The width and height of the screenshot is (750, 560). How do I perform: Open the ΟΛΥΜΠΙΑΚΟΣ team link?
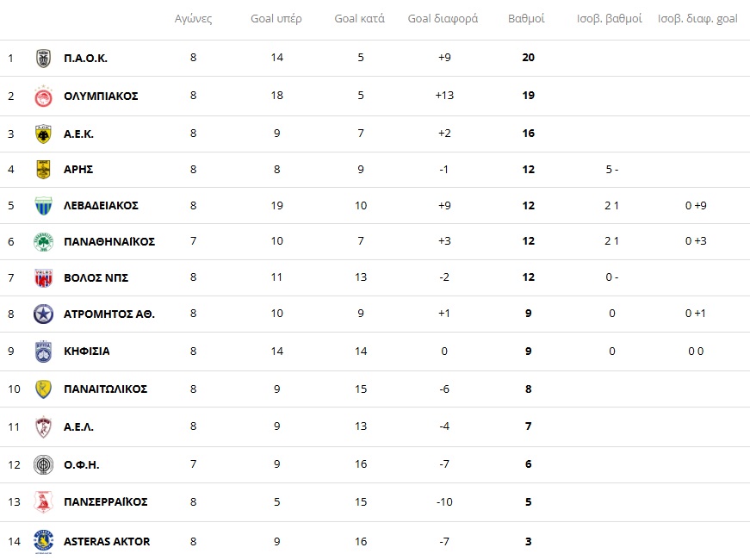[x=101, y=96]
